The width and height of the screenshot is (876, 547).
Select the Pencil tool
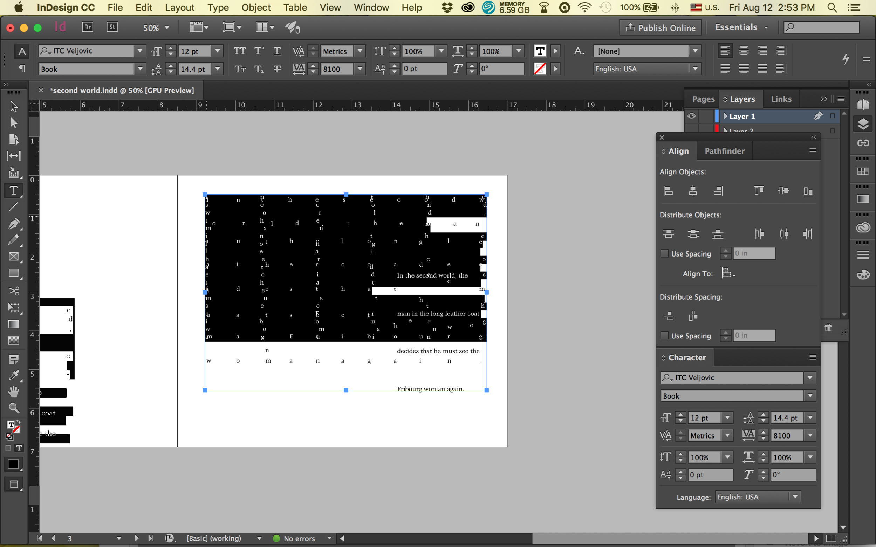pos(13,240)
